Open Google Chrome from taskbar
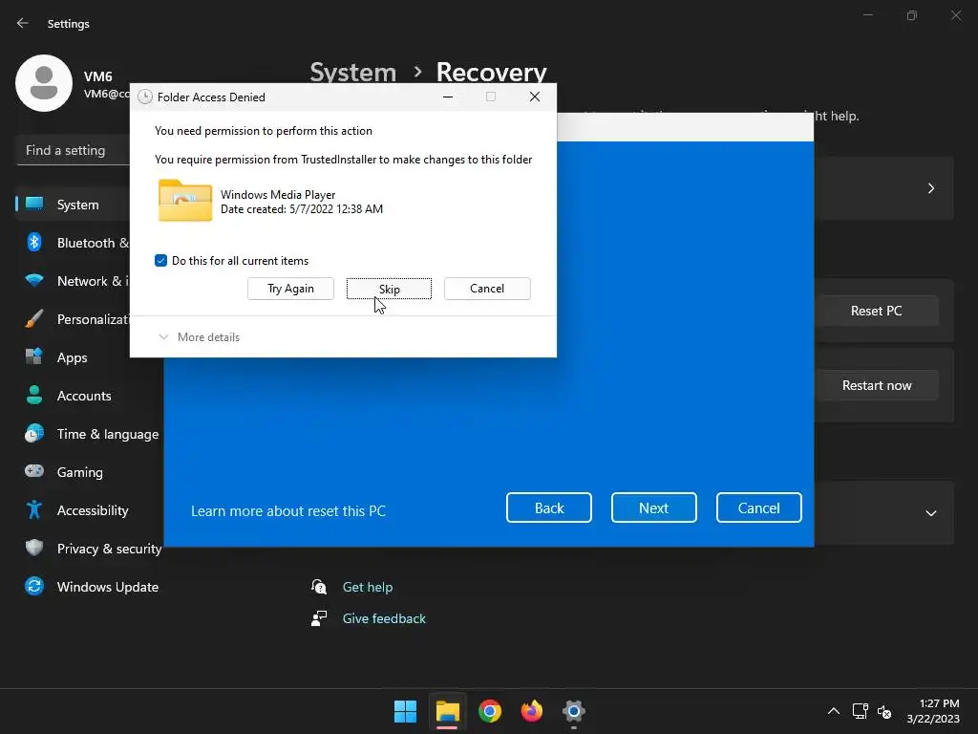This screenshot has height=734, width=978. tap(490, 711)
